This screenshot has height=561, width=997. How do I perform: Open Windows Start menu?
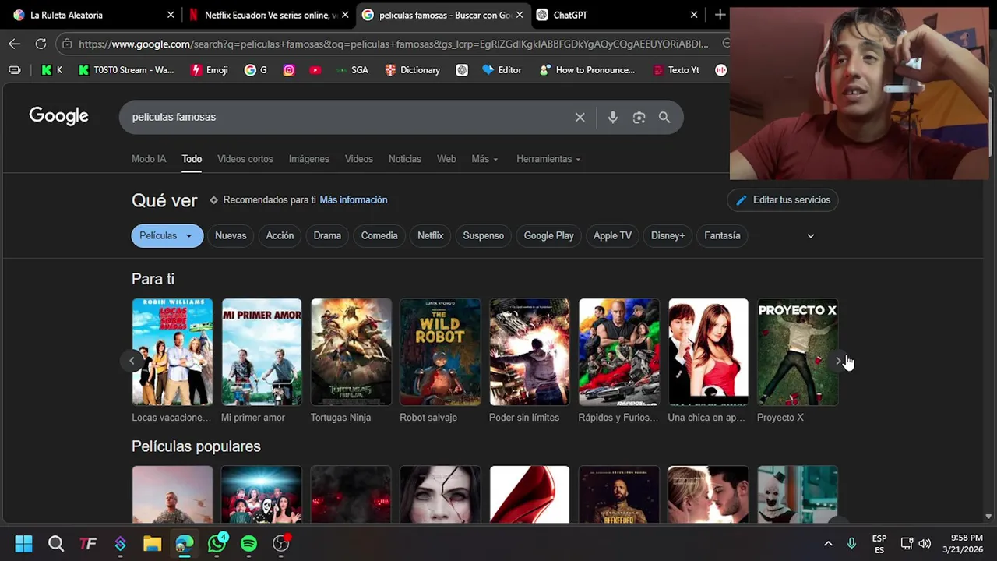[x=23, y=543]
